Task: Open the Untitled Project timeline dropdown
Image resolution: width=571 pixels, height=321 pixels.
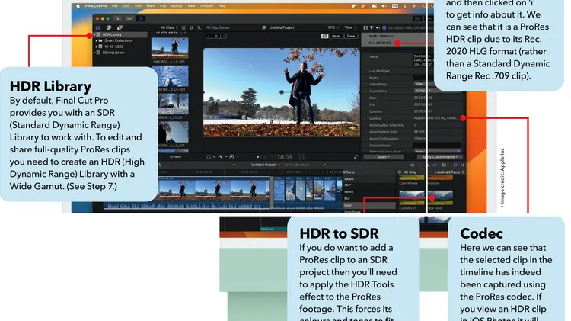Action: [266, 165]
